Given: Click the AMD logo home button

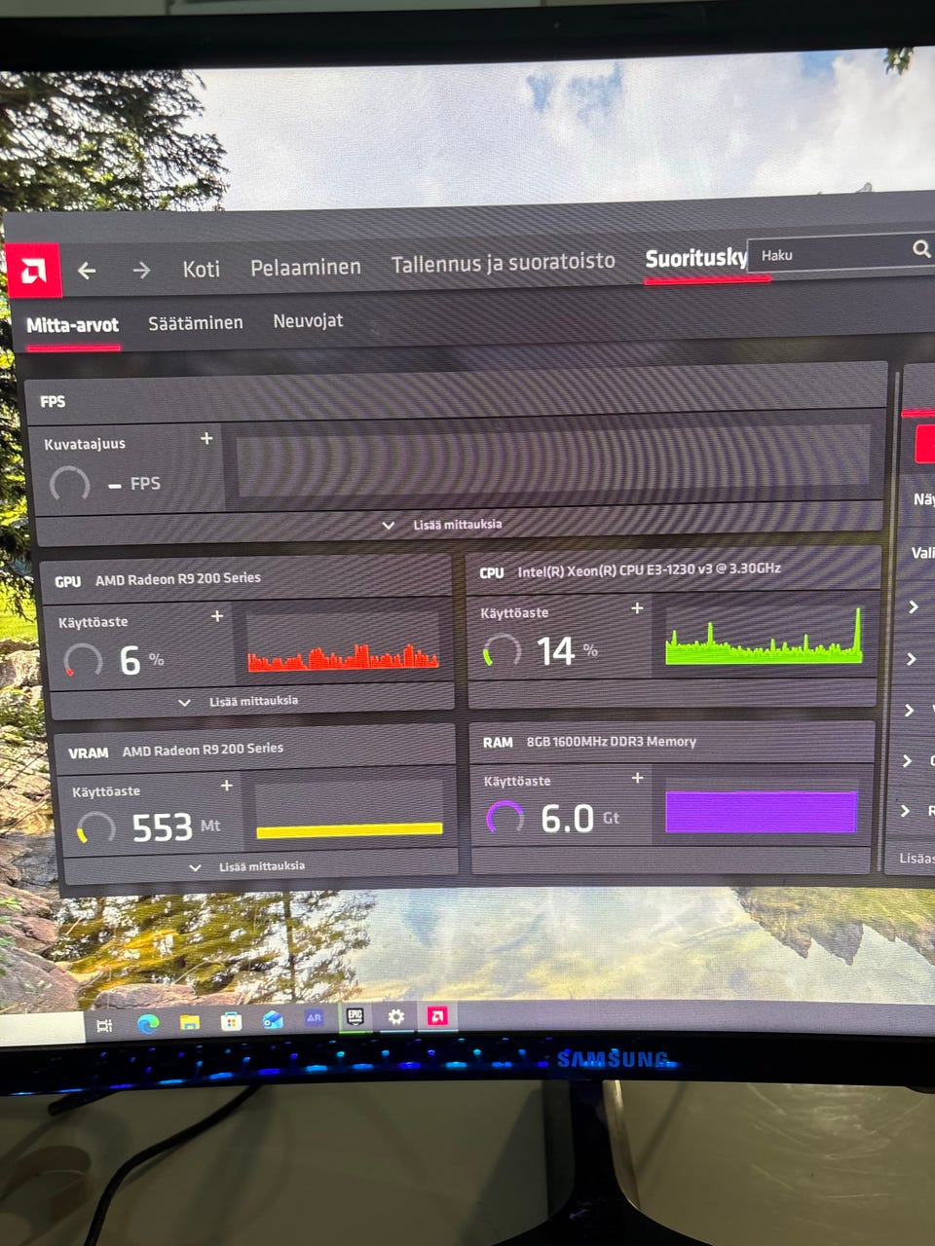Looking at the screenshot, I should coord(35,270).
